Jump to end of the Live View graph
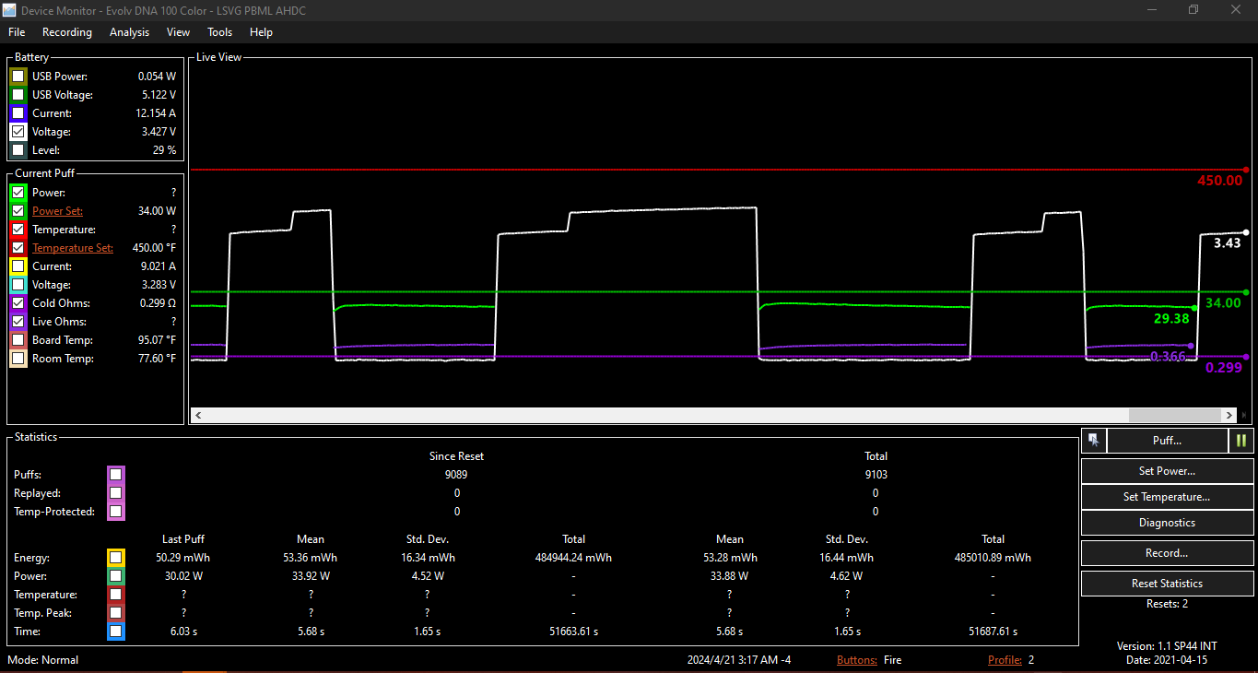Screen dimensions: 1258x673 (x=1245, y=416)
